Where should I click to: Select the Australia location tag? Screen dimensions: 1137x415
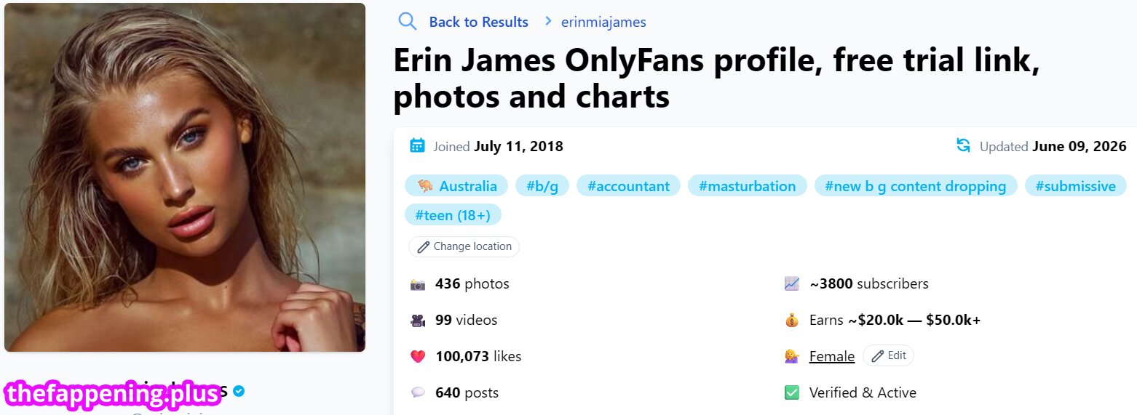[456, 186]
